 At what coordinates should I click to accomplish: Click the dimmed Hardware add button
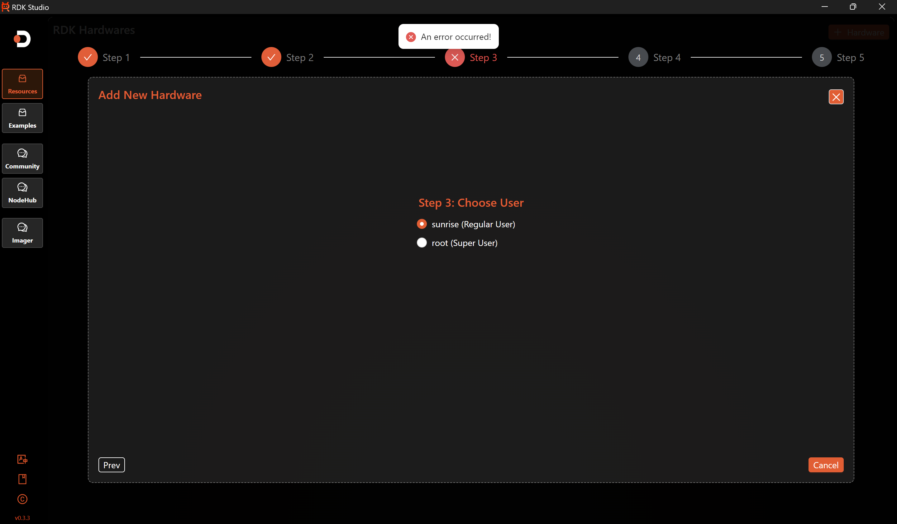[x=859, y=32]
